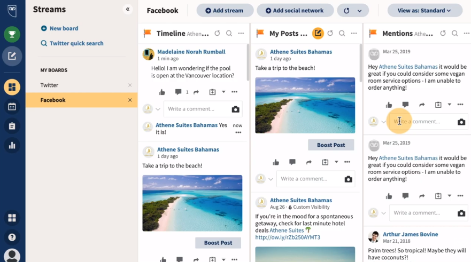Refresh all streams from top toolbar
471x262 pixels.
tap(346, 11)
